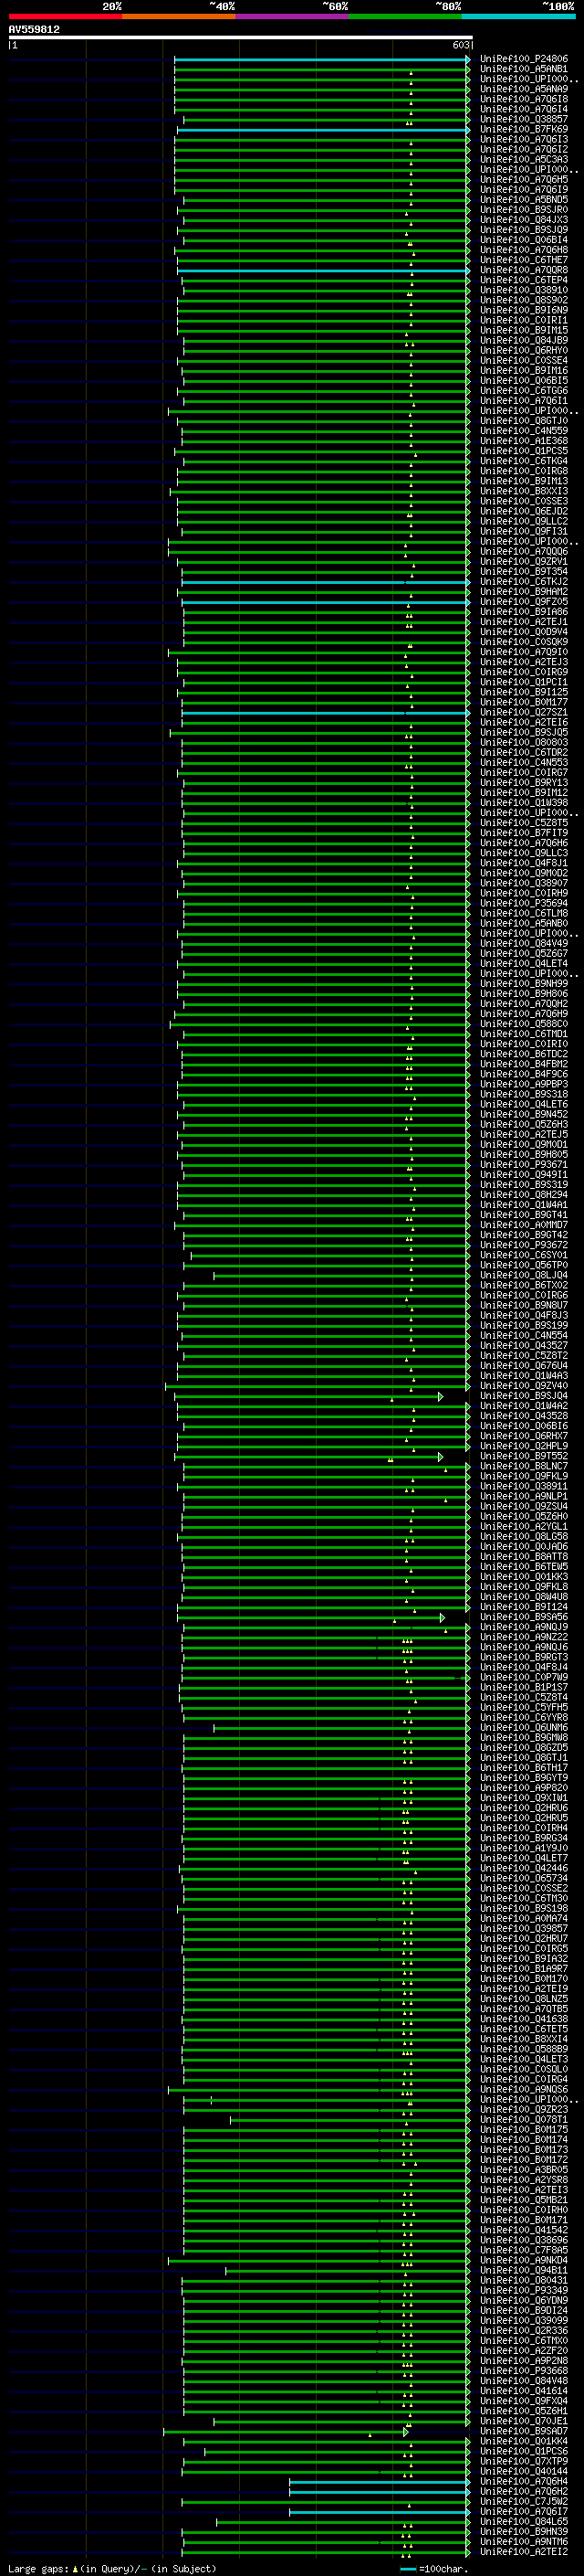Screen dimensions: 584x2576
Task: Select hit UniRef100_A1E368
Action: pos(524,440)
